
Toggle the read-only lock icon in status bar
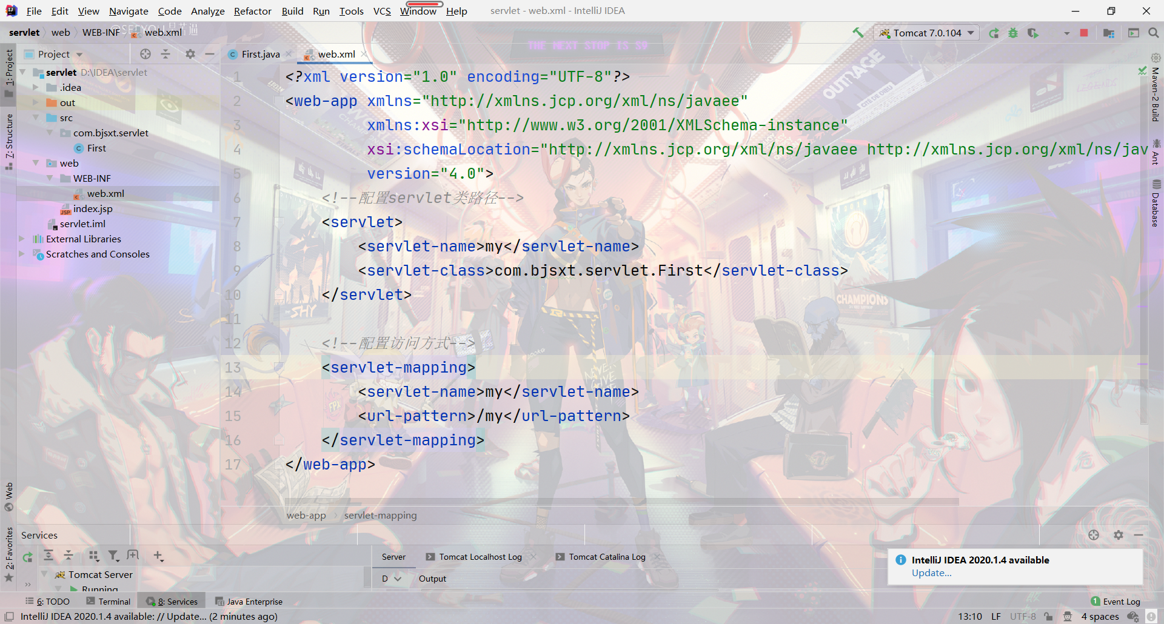point(1048,617)
